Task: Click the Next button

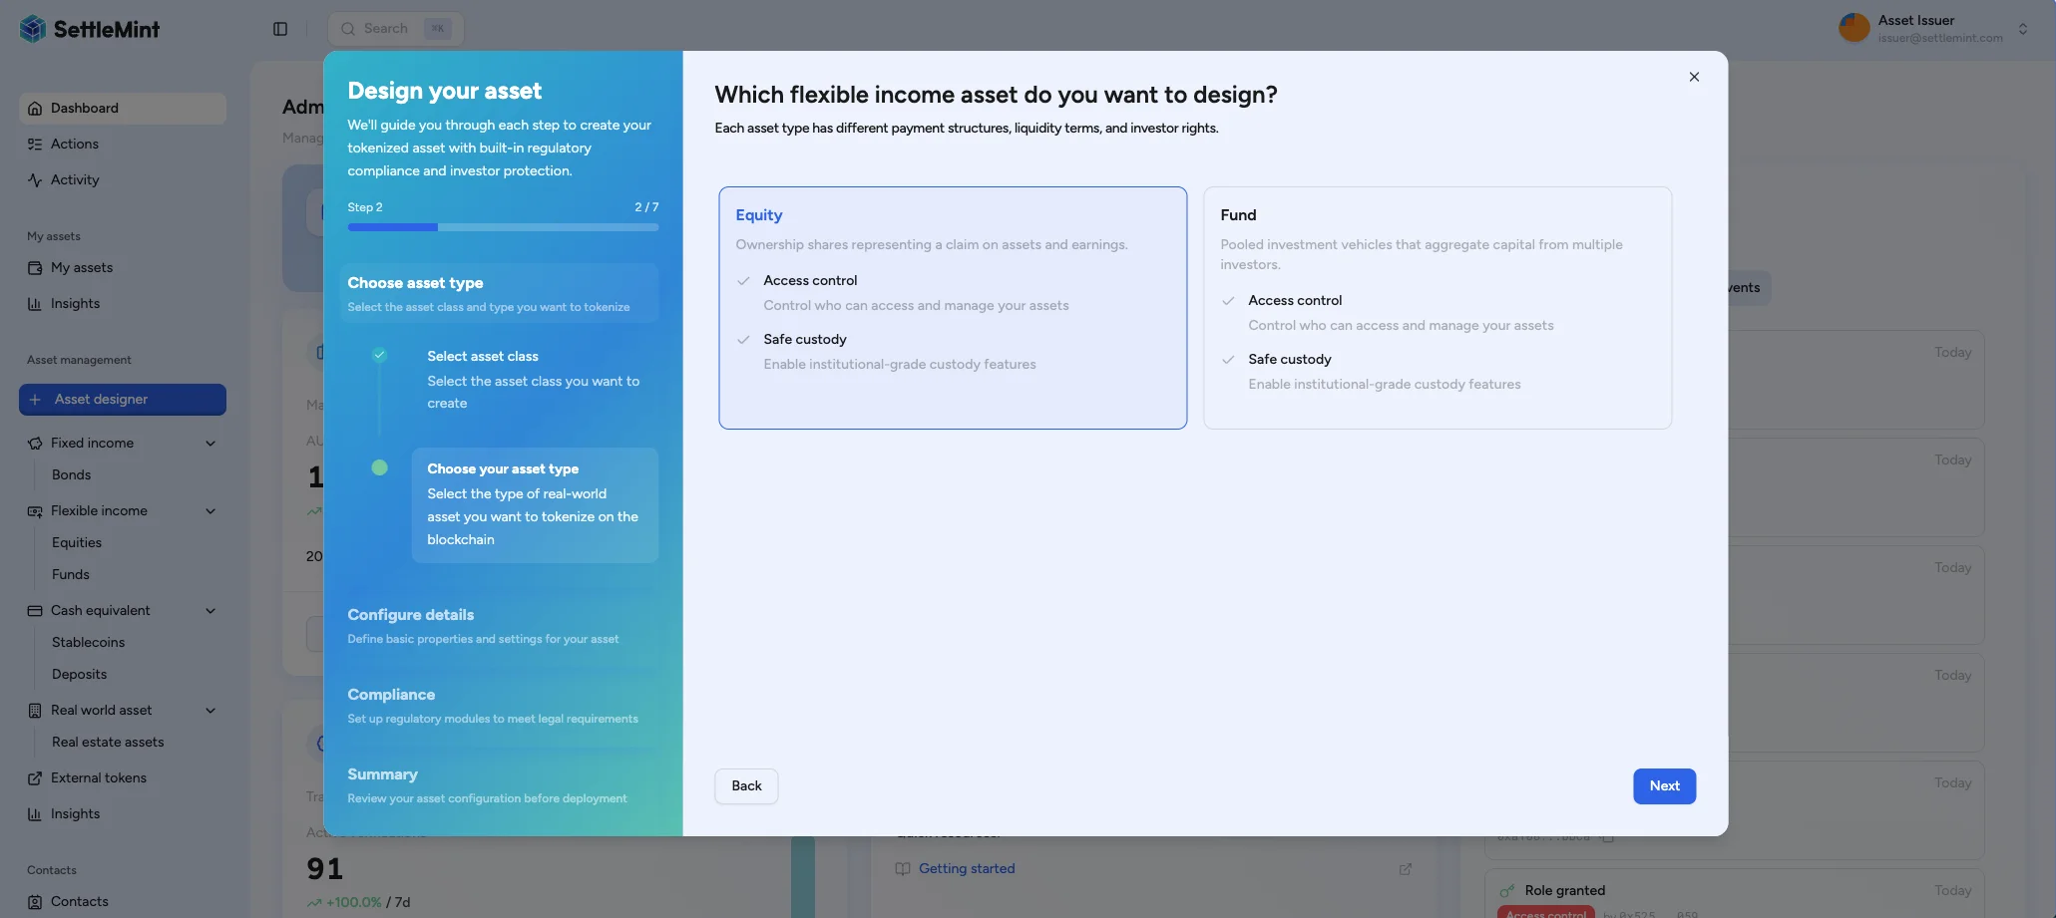Action: pos(1663,786)
